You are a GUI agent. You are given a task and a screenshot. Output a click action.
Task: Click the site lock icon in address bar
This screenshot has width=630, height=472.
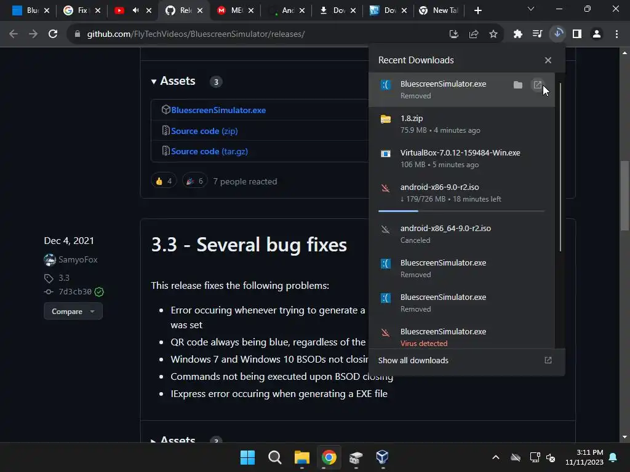(77, 34)
